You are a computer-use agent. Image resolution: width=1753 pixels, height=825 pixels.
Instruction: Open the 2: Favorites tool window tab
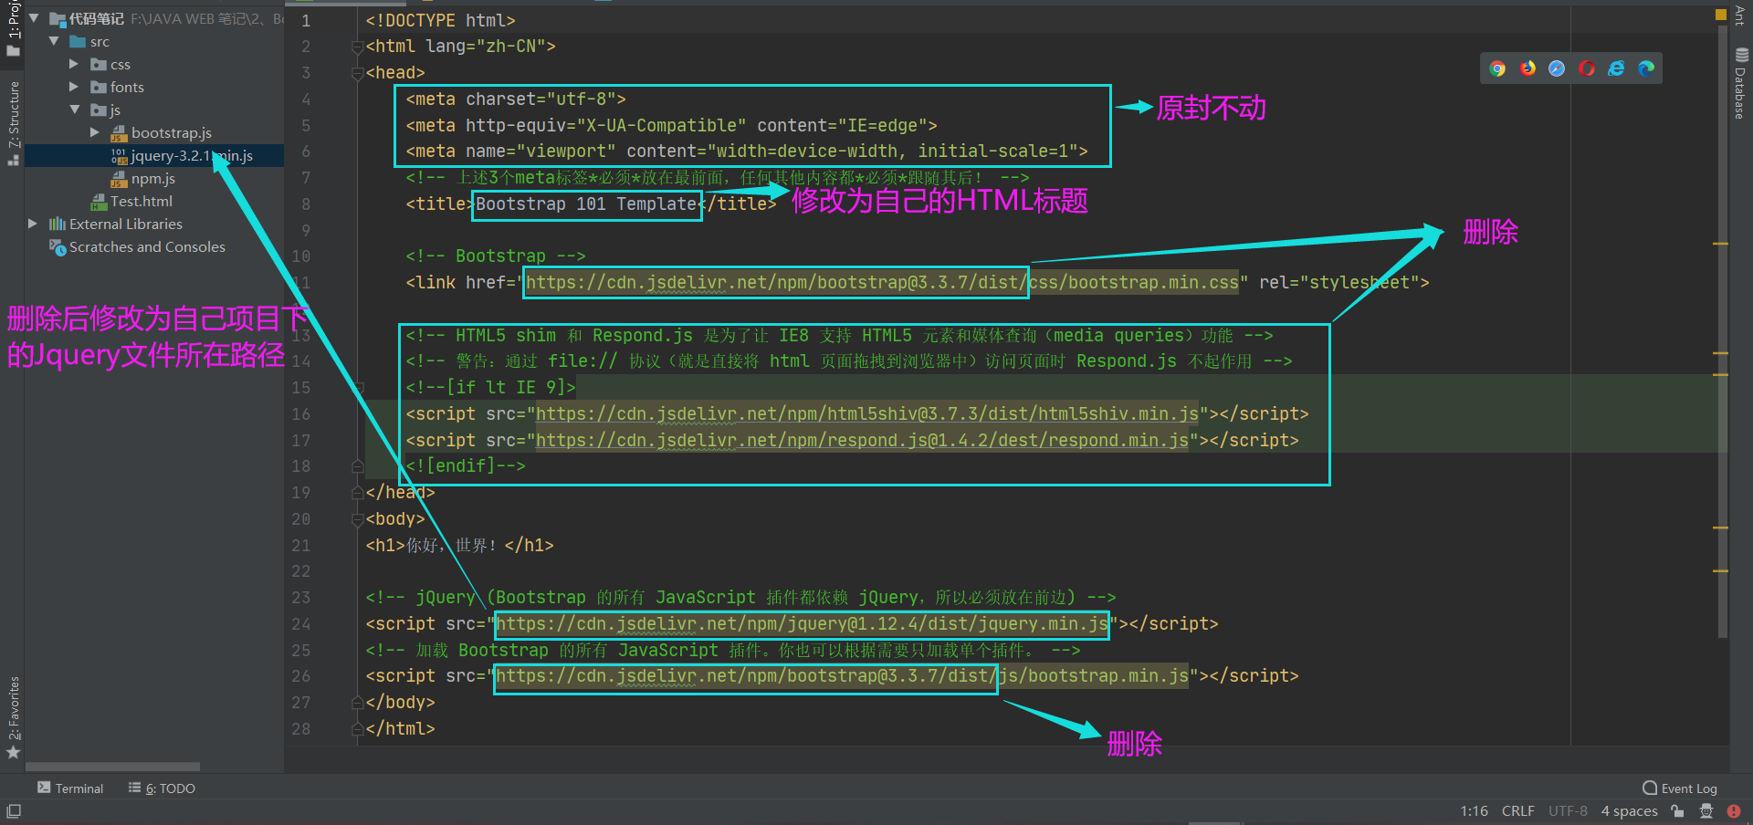(13, 716)
